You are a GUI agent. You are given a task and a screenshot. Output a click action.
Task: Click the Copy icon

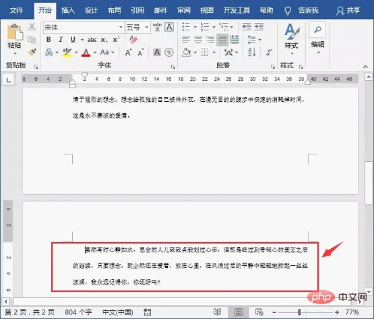coord(32,40)
